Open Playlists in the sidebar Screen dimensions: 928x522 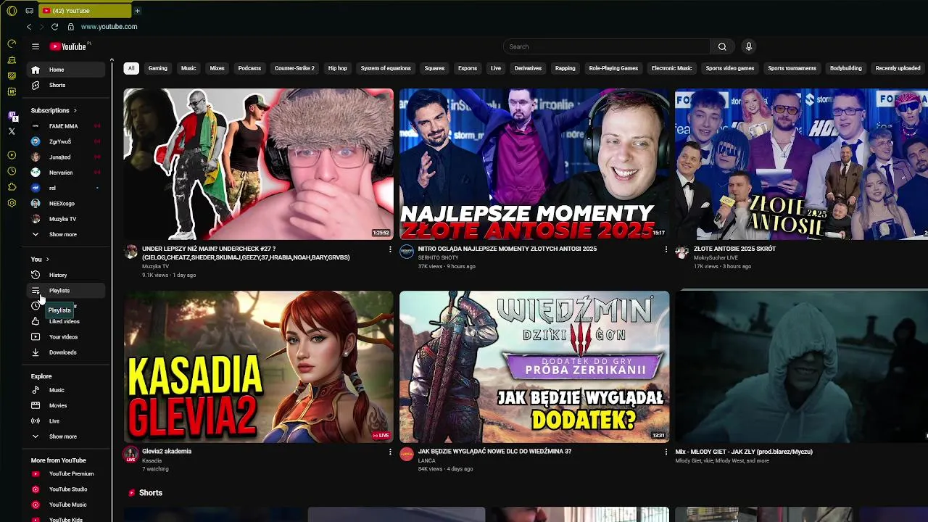point(67,291)
